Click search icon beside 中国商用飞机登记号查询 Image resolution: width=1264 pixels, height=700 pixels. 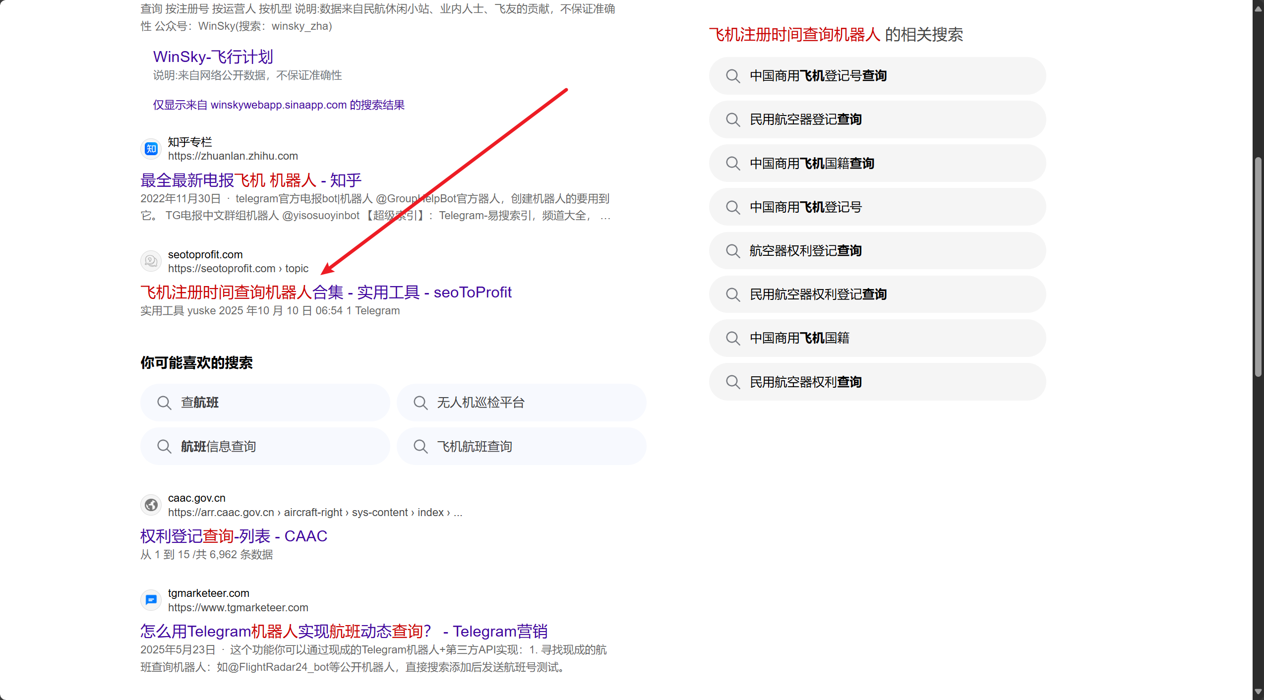coord(733,76)
